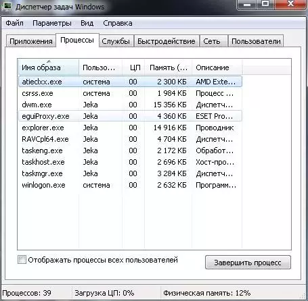Minimize the Task Manager window
Image resolution: width=308 pixels, height=301 pixels.
[x=247, y=4]
